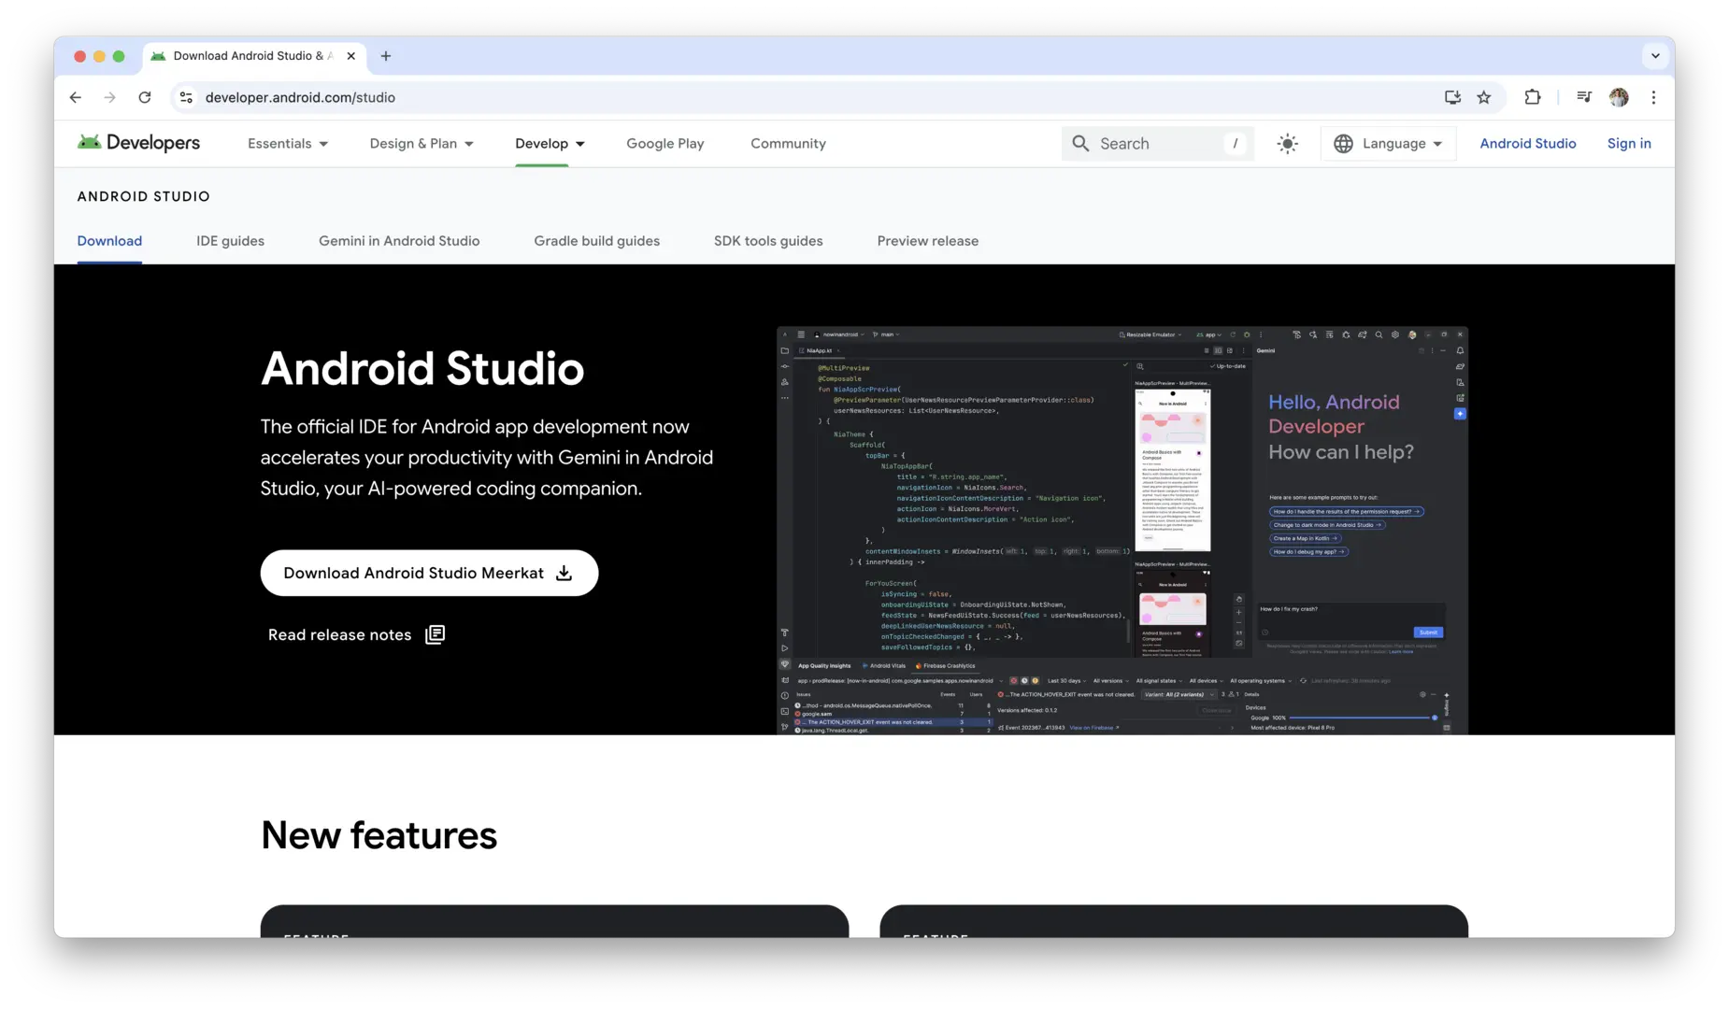The height and width of the screenshot is (1009, 1729).
Task: Open the Read release notes link
Action: 356,634
